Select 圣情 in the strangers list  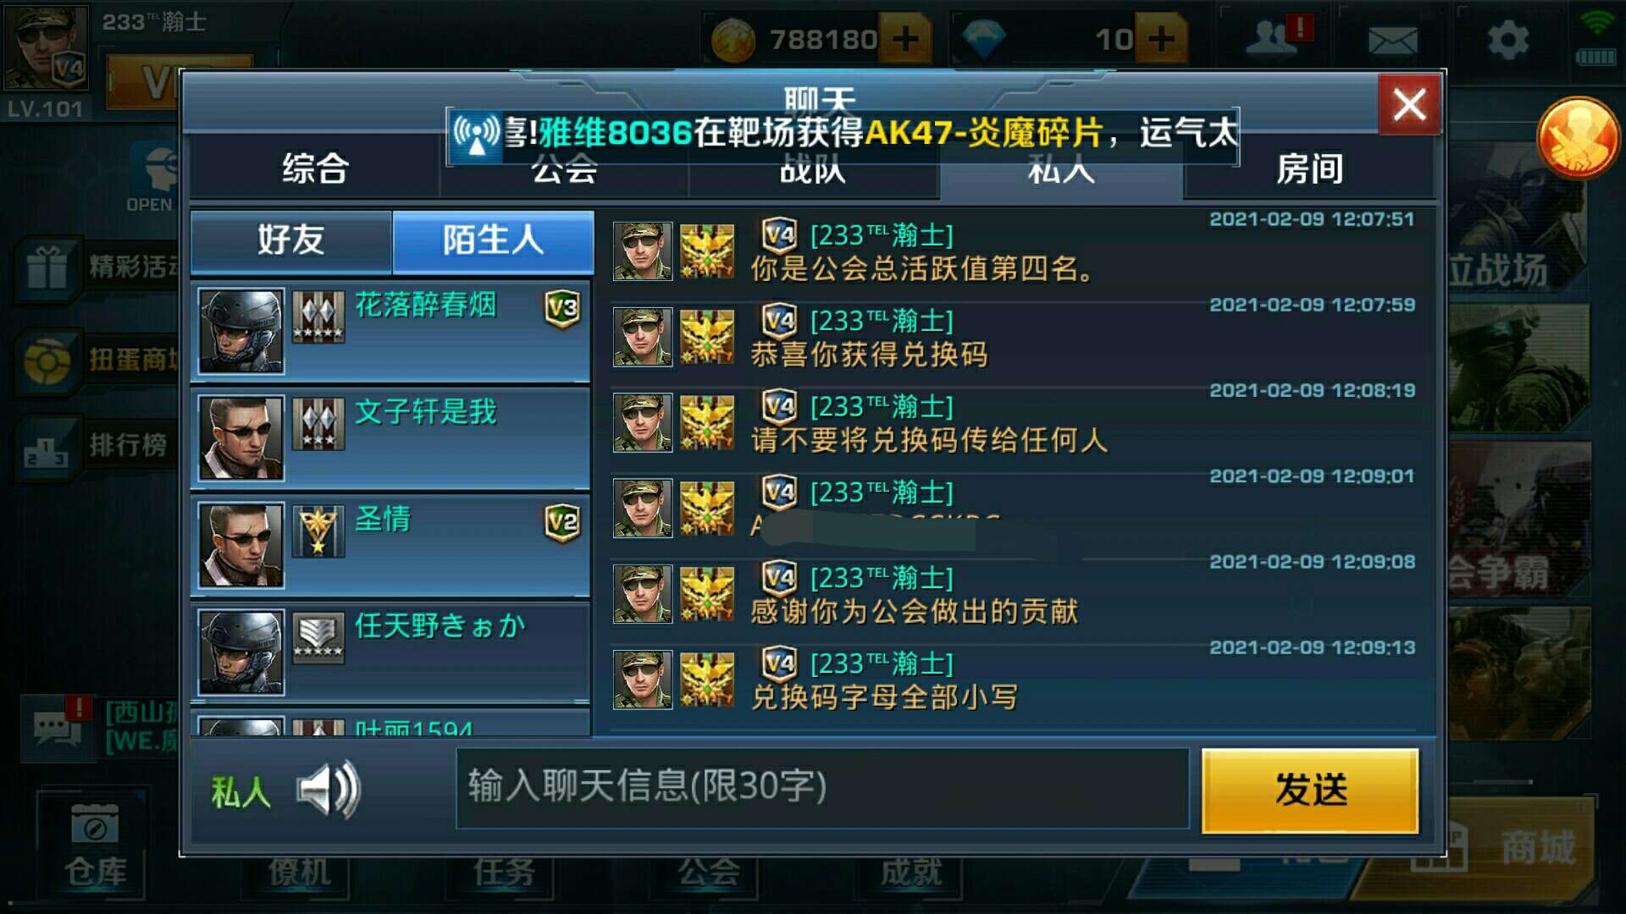click(390, 545)
